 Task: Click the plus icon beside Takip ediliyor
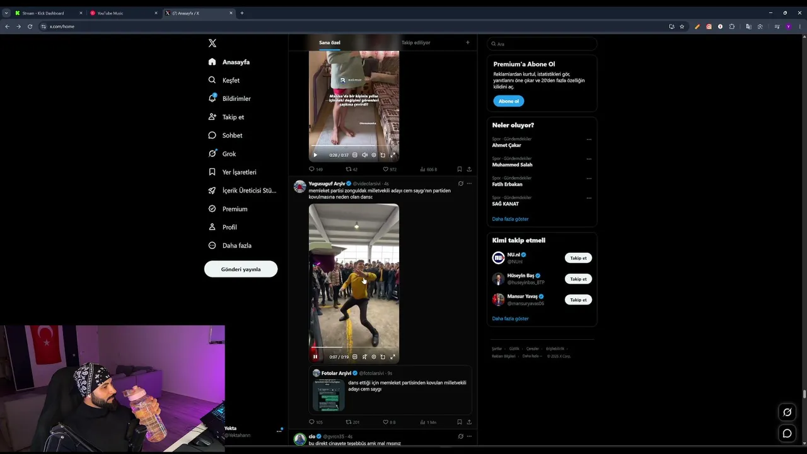click(467, 43)
